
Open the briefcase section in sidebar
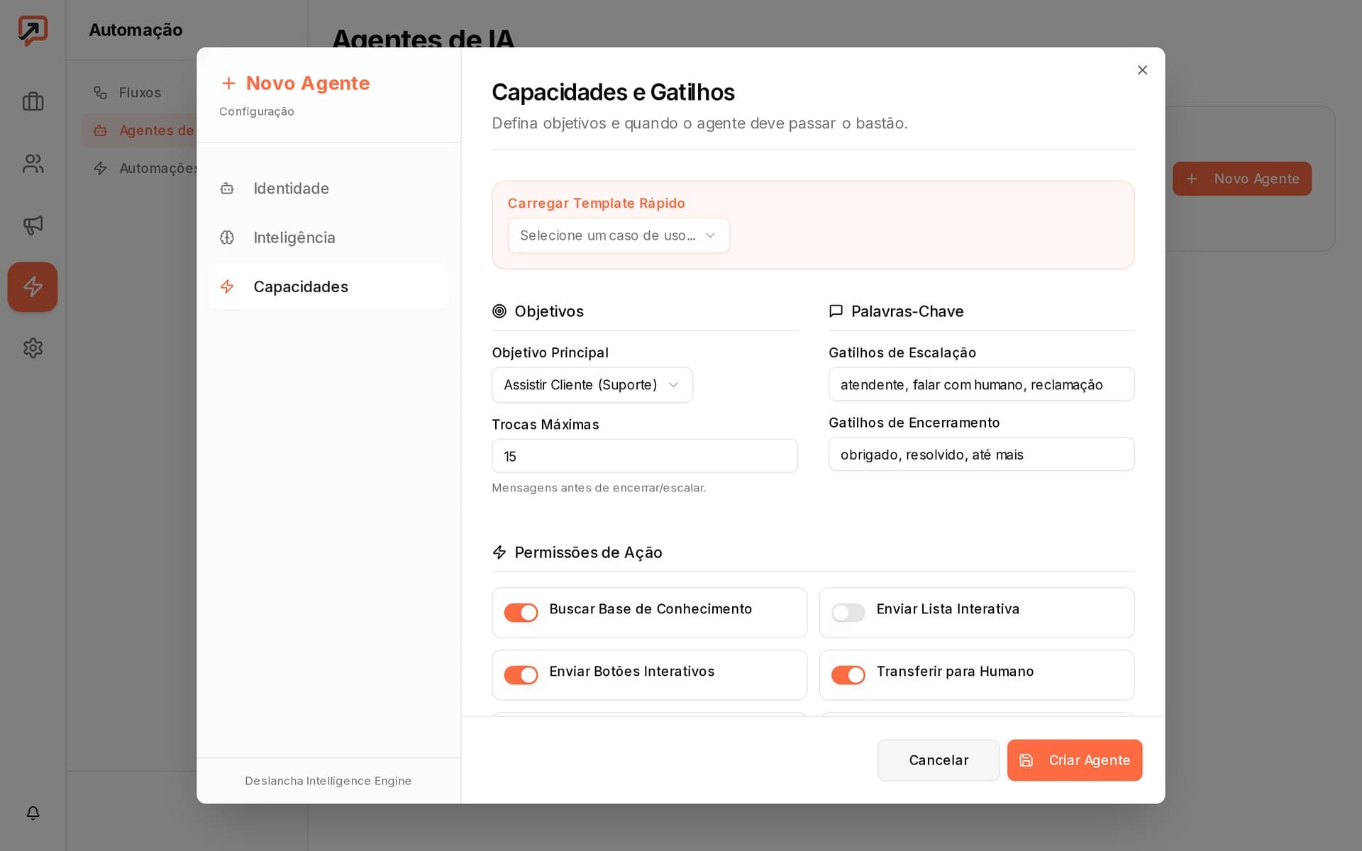tap(33, 101)
